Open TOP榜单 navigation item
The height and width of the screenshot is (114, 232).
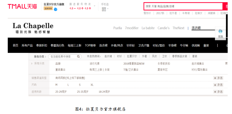click(90, 45)
